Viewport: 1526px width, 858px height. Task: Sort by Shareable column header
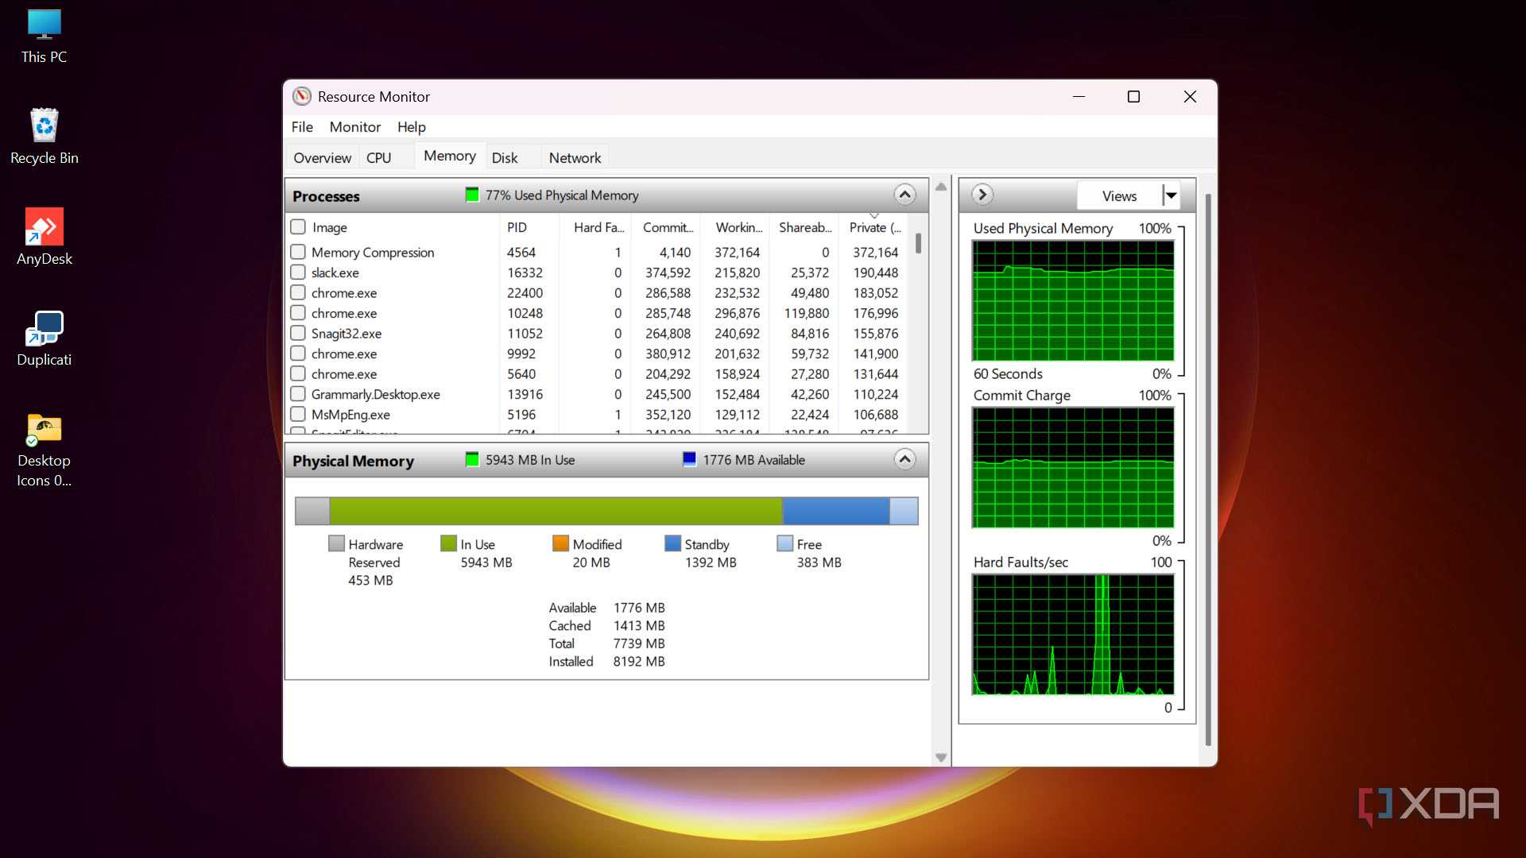[x=805, y=227]
